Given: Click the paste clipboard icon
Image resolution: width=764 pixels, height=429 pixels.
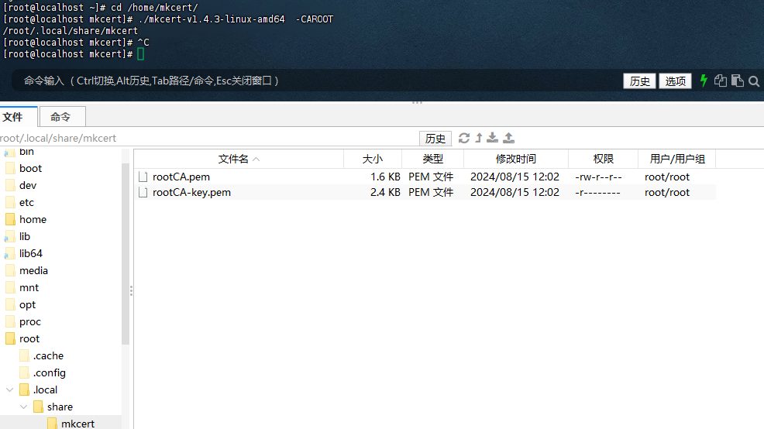Looking at the screenshot, I should coord(737,81).
